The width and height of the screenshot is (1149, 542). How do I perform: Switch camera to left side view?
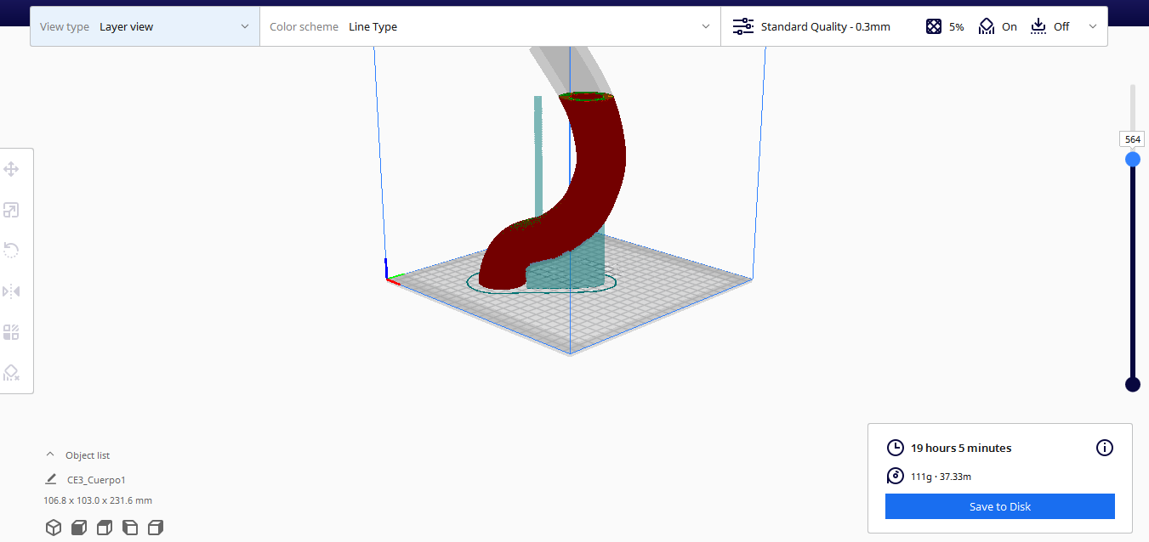tap(129, 528)
